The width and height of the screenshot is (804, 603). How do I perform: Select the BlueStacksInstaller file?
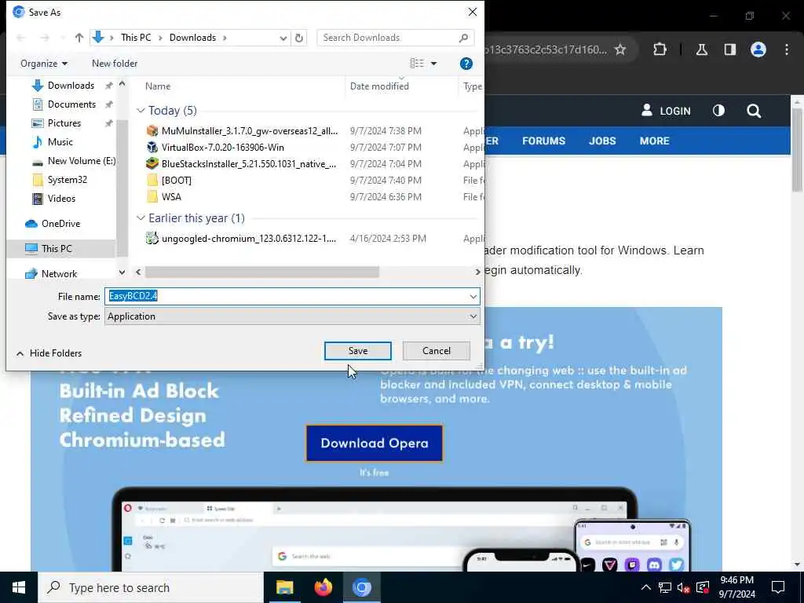pyautogui.click(x=241, y=163)
